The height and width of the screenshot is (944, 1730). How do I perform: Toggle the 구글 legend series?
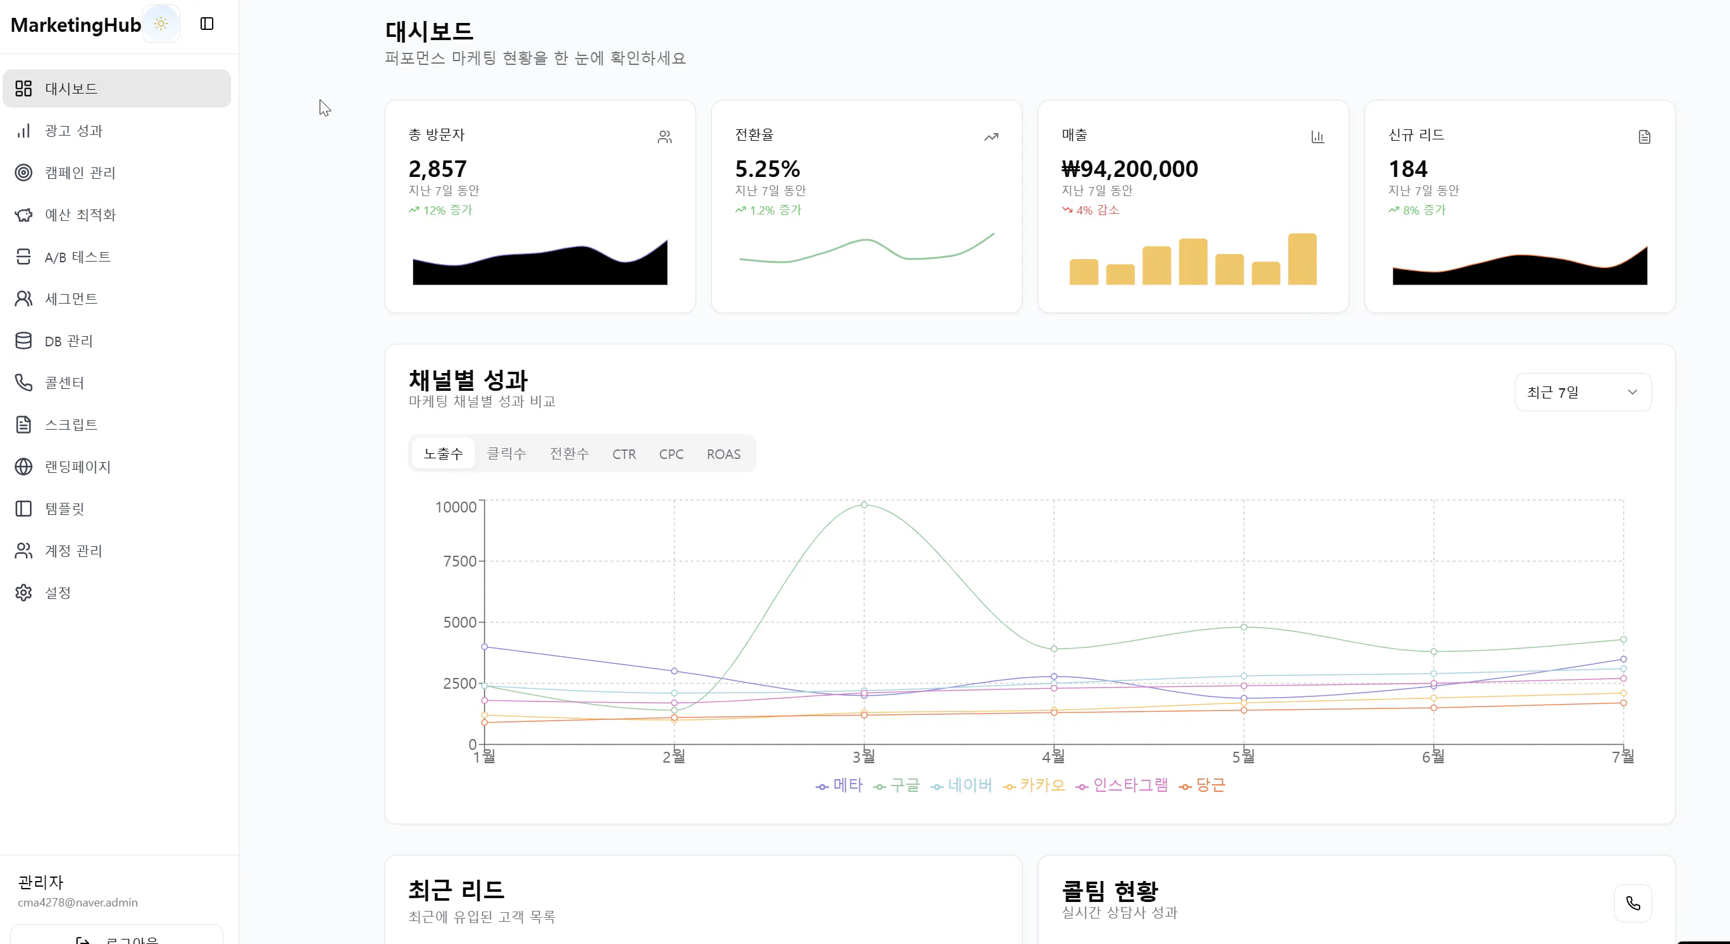[x=896, y=785]
